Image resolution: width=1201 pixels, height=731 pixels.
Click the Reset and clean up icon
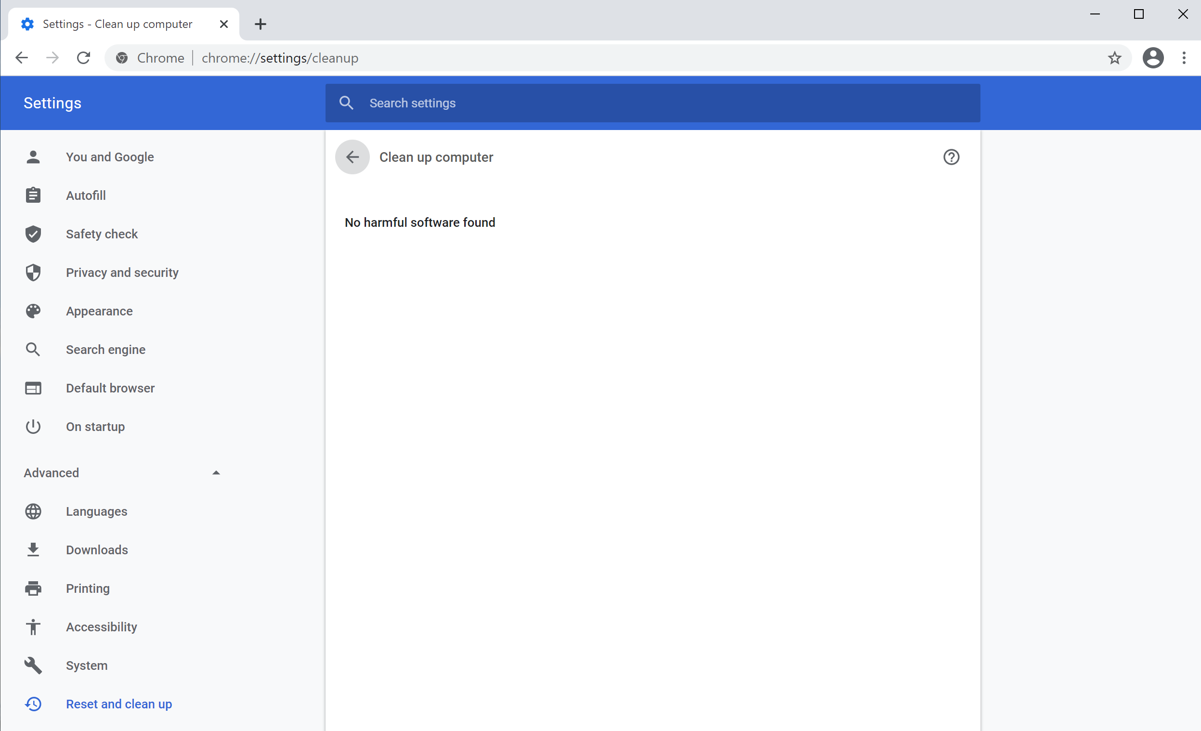(x=33, y=704)
